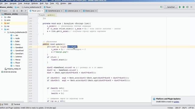The height and width of the screenshot is (109, 195).
Task: Open the GameStart run configuration dropdown
Action: pyautogui.click(x=171, y=7)
